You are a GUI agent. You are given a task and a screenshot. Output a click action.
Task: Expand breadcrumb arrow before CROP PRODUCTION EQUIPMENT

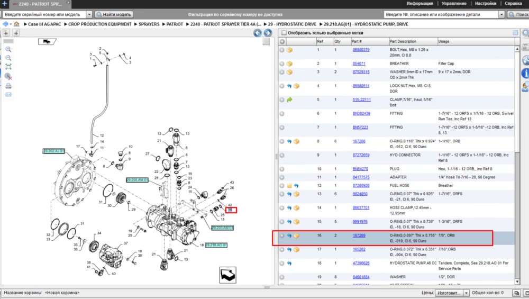[x=66, y=24]
